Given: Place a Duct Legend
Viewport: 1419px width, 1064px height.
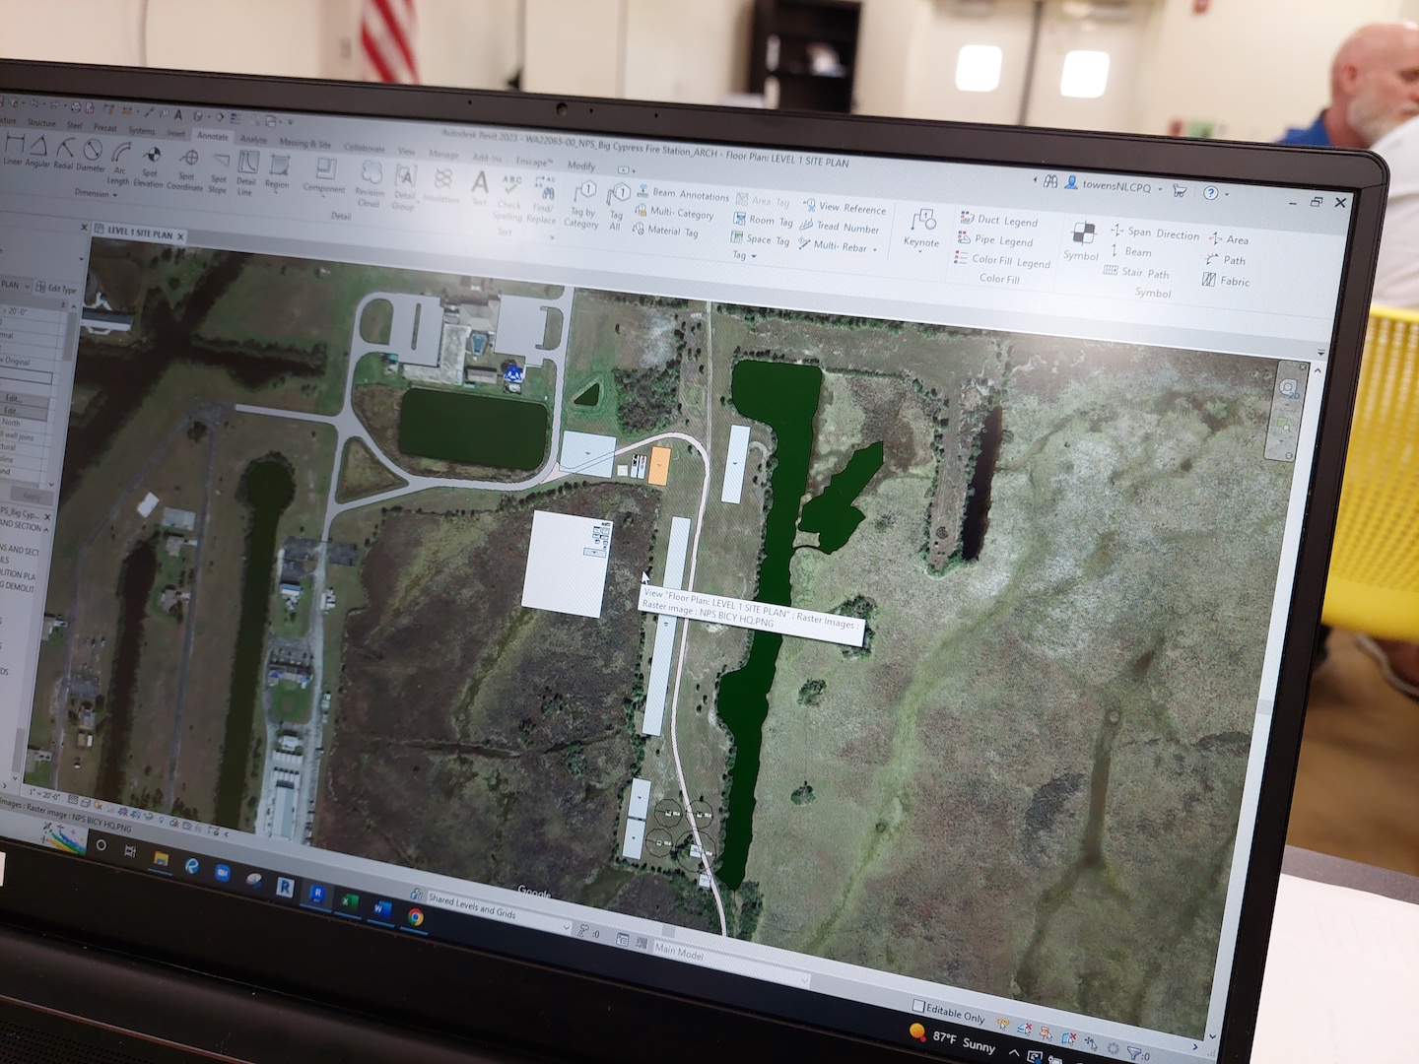Looking at the screenshot, I should [x=999, y=220].
